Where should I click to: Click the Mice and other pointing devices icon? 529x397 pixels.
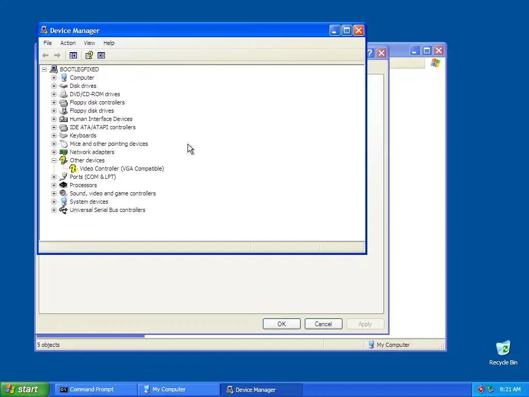tap(64, 144)
